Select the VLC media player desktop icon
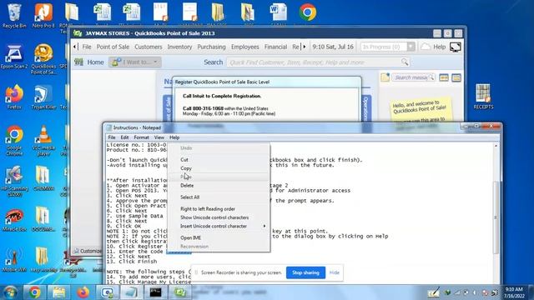This screenshot has width=534, height=300. 43,141
